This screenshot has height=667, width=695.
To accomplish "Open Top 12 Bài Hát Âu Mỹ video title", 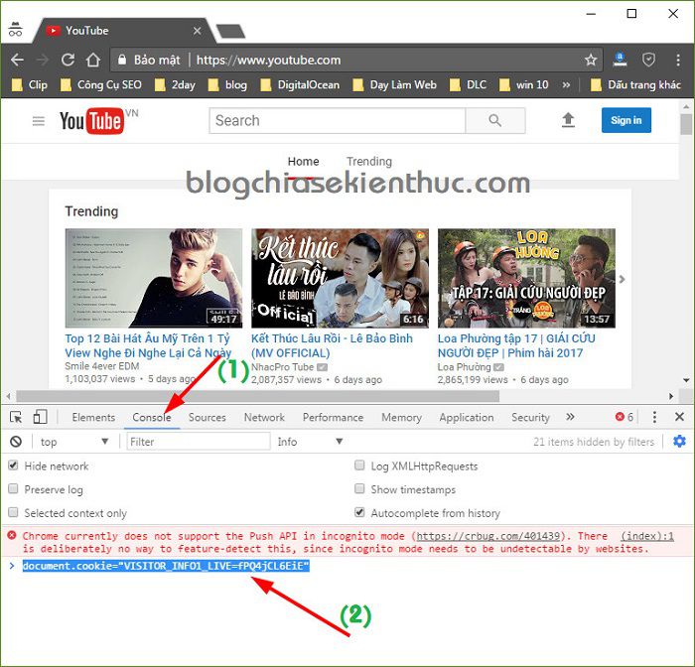I will click(x=148, y=345).
